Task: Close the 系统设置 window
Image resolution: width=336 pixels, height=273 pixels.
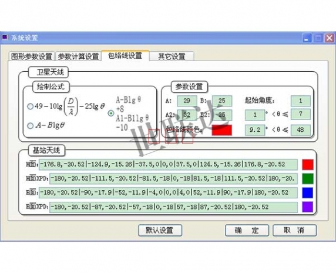Action: 330,38
